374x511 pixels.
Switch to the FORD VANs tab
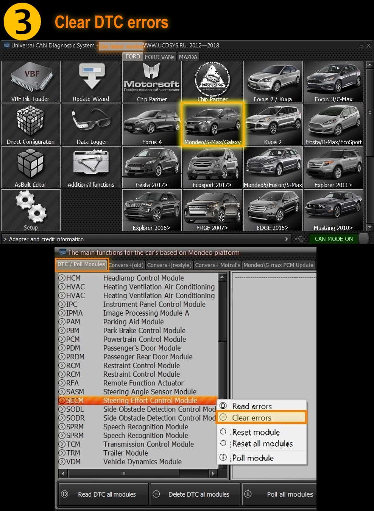click(x=160, y=57)
